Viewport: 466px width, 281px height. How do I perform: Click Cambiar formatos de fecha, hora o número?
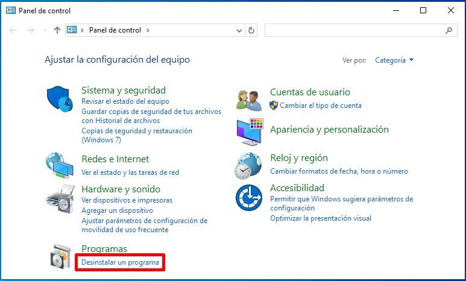(x=339, y=171)
